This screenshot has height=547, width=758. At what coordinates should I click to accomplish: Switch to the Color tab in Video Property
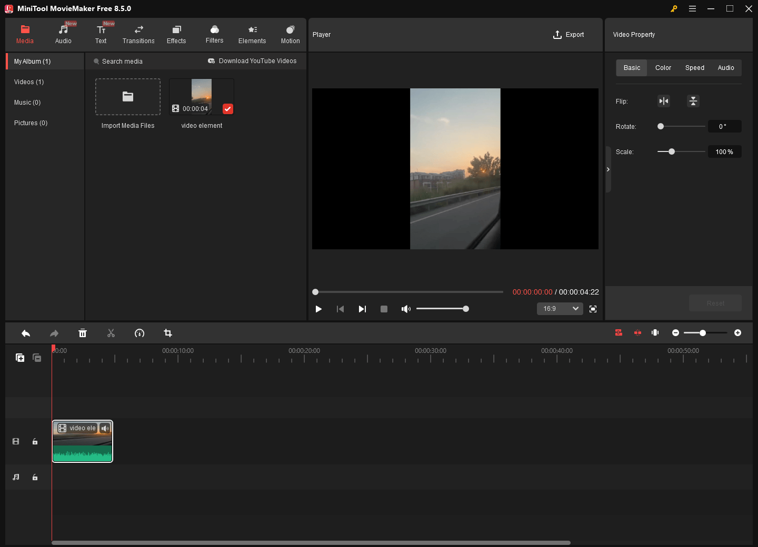(x=663, y=67)
